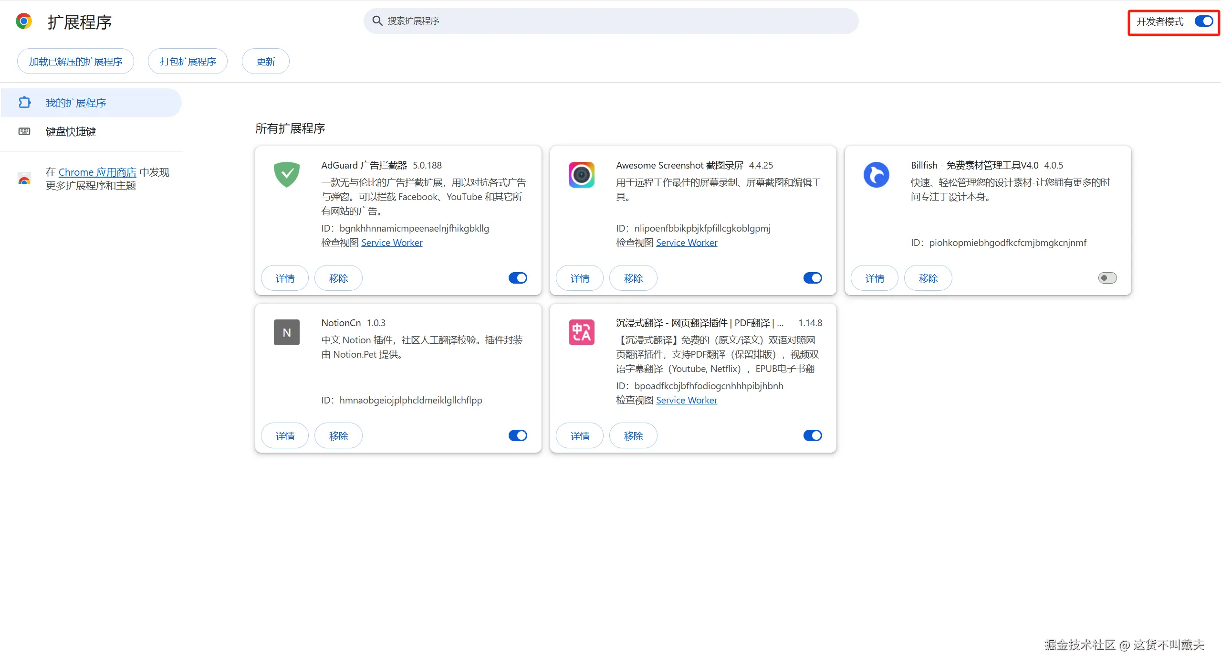
Task: Enable the Billfish extension toggle
Action: (x=1107, y=278)
